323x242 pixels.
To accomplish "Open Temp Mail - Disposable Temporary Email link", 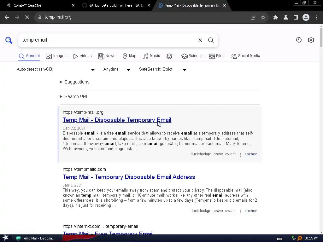I will (117, 120).
